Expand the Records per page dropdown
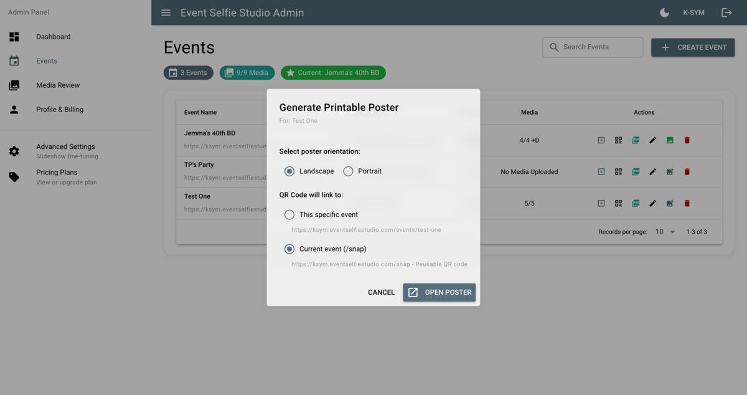Viewport: 747px width, 395px height. click(x=665, y=232)
